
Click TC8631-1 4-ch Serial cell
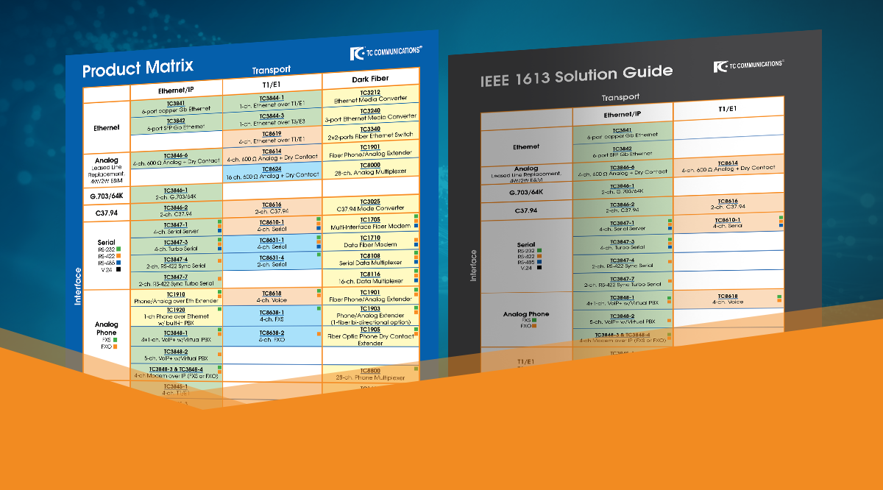tap(272, 243)
